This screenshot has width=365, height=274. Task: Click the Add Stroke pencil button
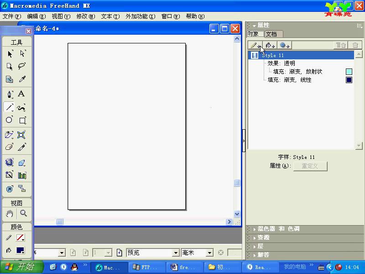[255, 45]
